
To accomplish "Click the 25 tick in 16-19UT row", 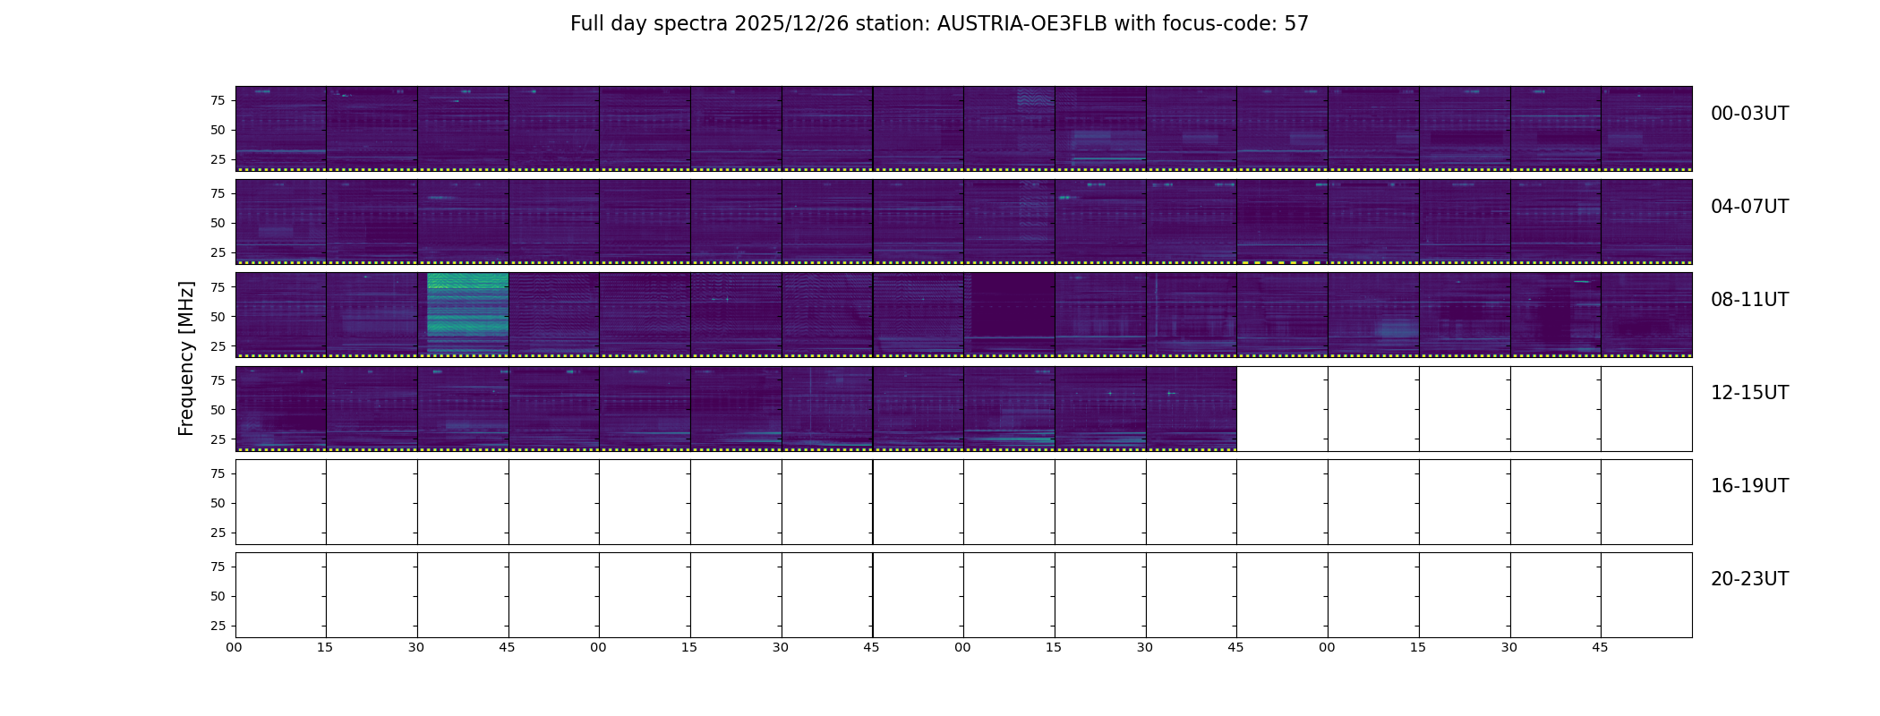I will [x=218, y=533].
